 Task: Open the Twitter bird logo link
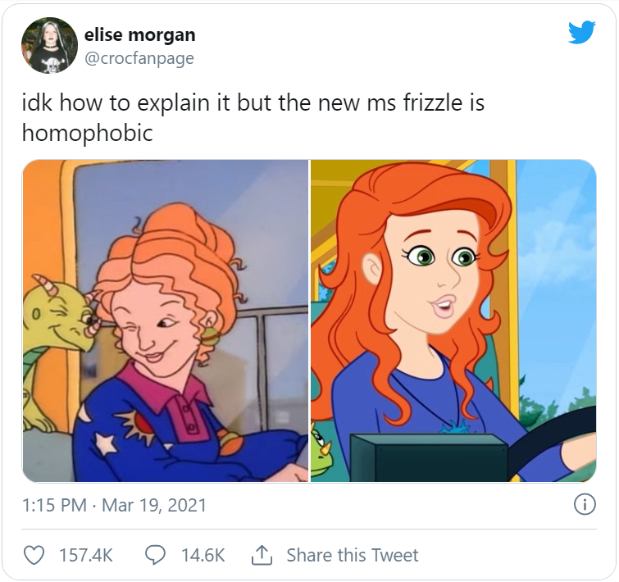tap(582, 32)
